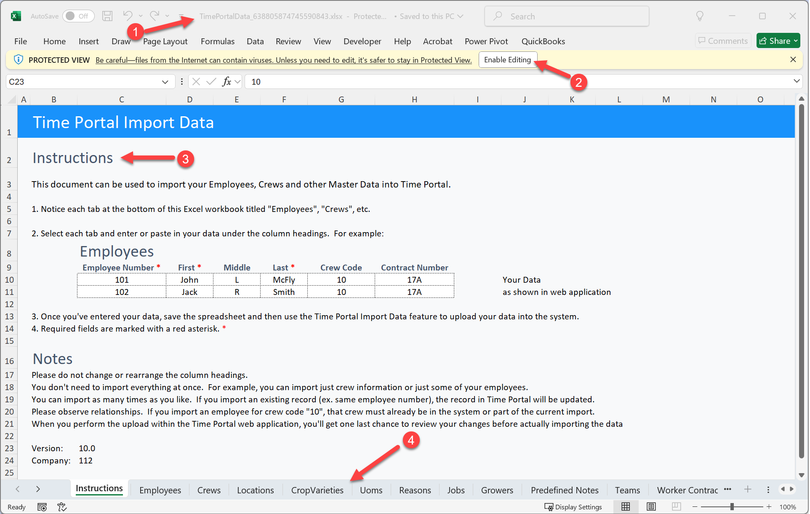
Task: Open the File menu
Action: (x=21, y=41)
